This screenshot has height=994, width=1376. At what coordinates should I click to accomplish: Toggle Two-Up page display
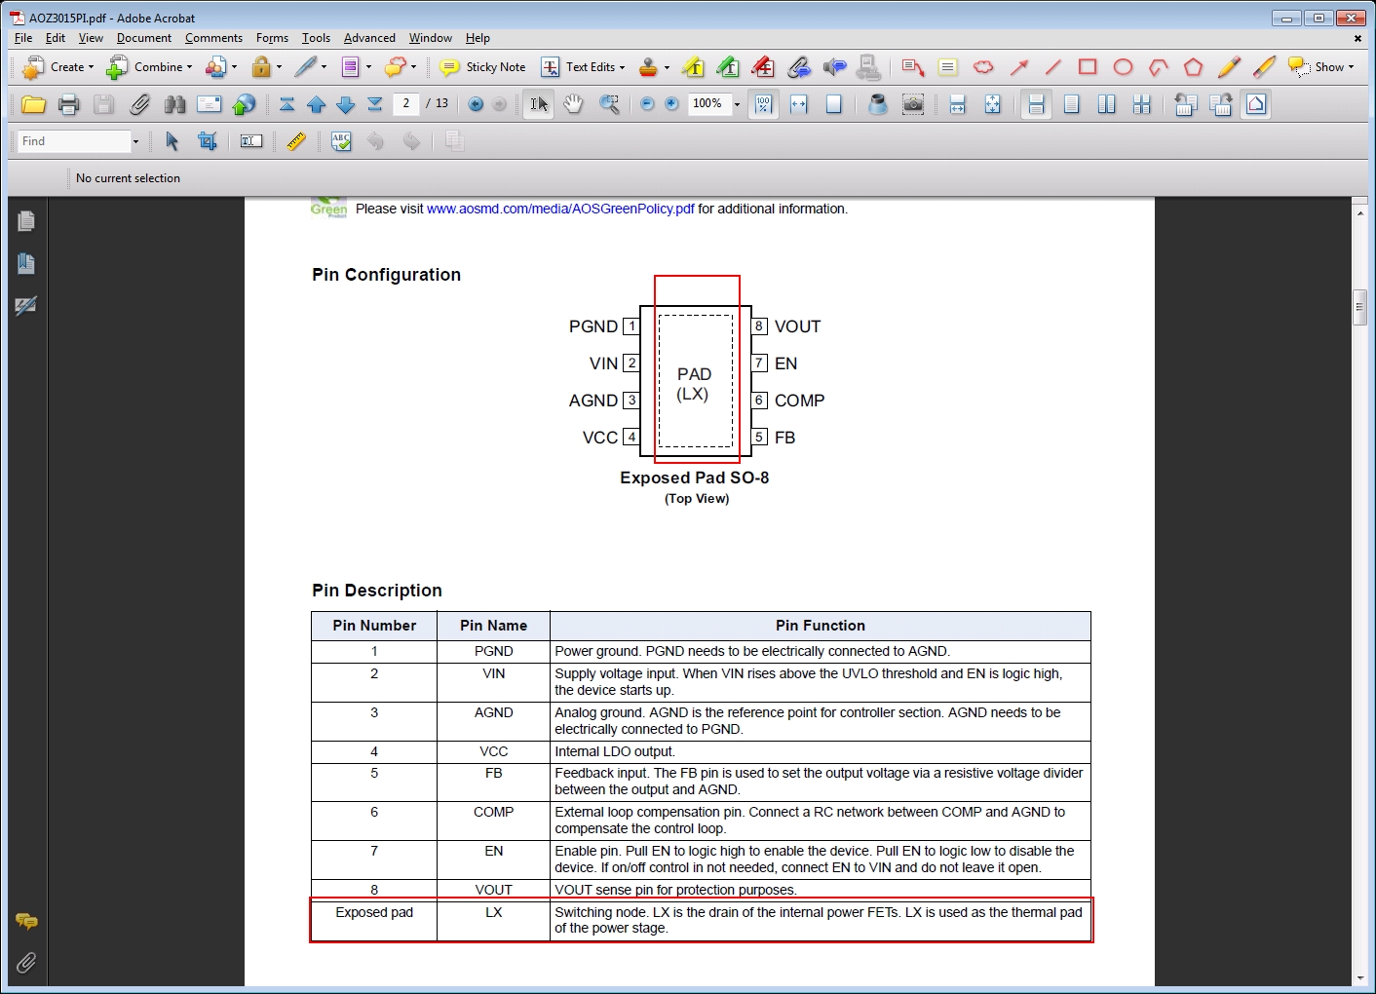tap(1107, 104)
